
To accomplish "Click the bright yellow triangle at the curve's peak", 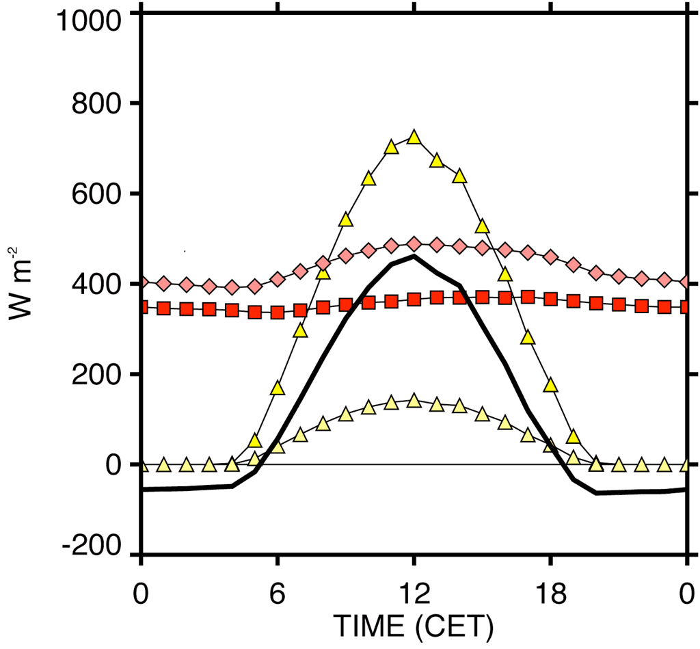I will [x=414, y=137].
